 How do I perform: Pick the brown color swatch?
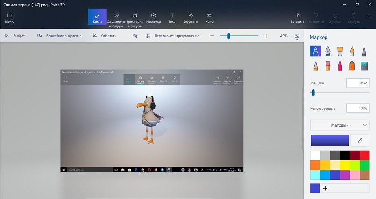pyautogui.click(x=364, y=175)
